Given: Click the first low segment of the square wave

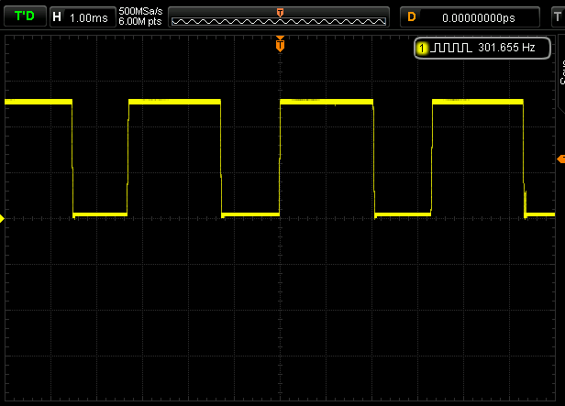Looking at the screenshot, I should coord(100,214).
